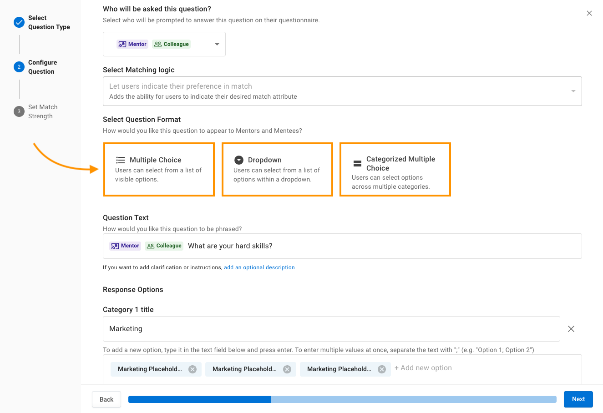
Task: Click the Back button
Action: (x=106, y=399)
